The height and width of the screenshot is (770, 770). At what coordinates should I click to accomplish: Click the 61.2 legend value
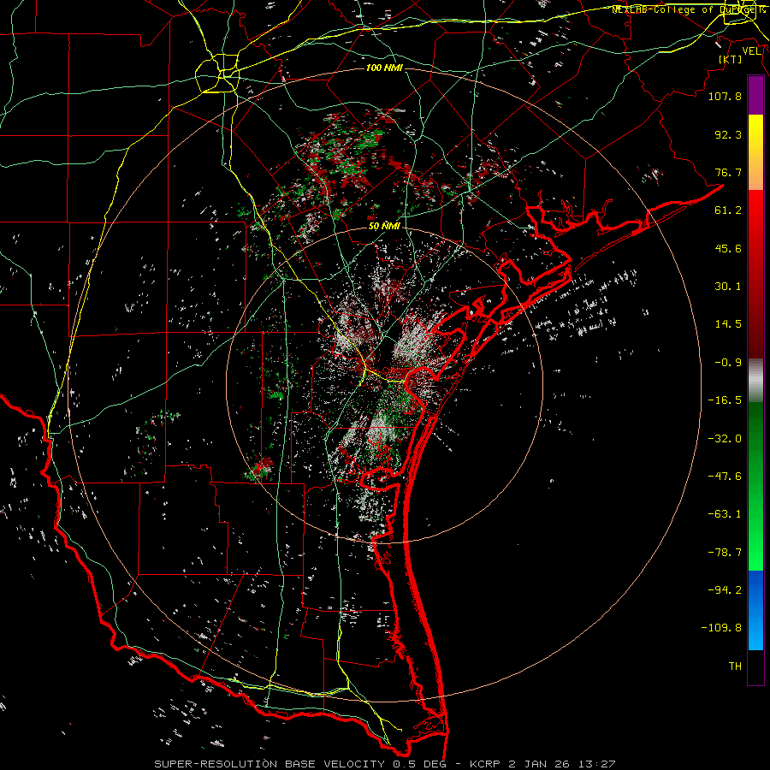[x=728, y=210]
